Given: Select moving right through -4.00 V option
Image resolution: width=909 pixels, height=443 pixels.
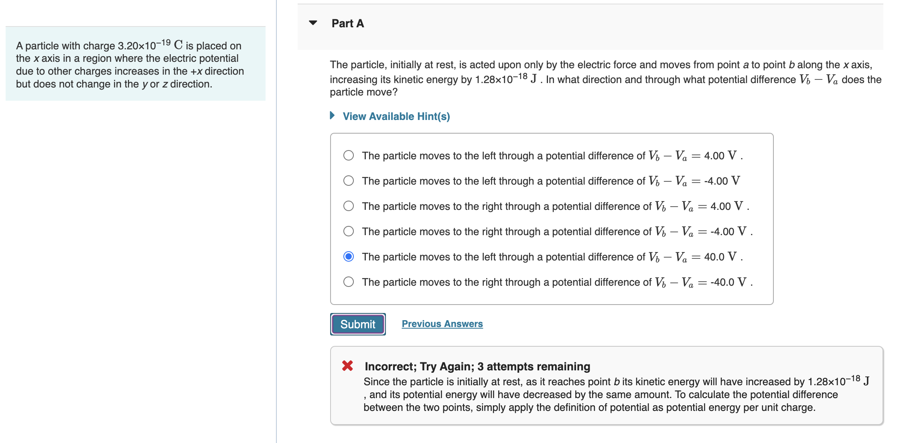Looking at the screenshot, I should 349,232.
